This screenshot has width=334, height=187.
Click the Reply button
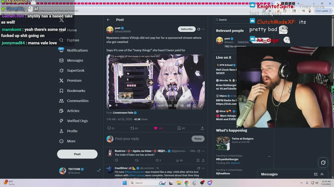click(x=198, y=139)
